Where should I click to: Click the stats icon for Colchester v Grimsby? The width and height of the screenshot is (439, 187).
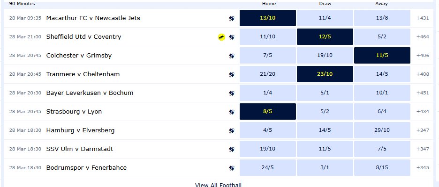[x=232, y=56]
